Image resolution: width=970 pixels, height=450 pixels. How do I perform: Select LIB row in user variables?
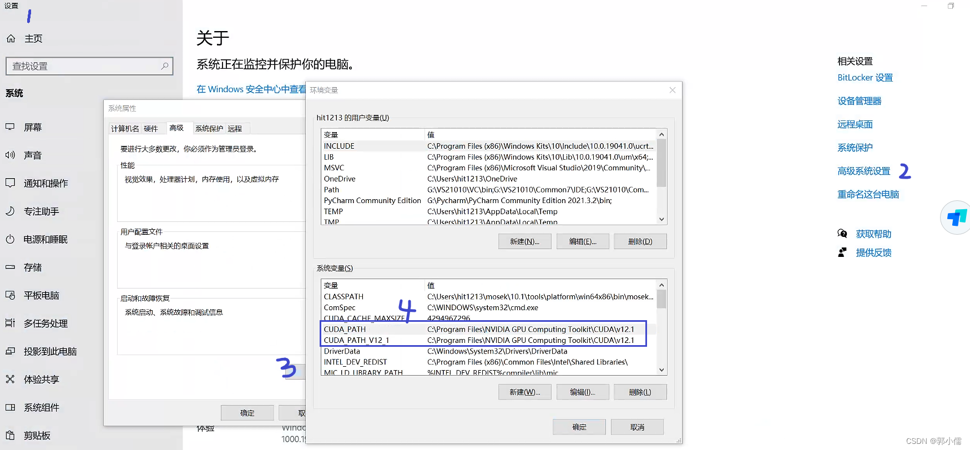[488, 157]
